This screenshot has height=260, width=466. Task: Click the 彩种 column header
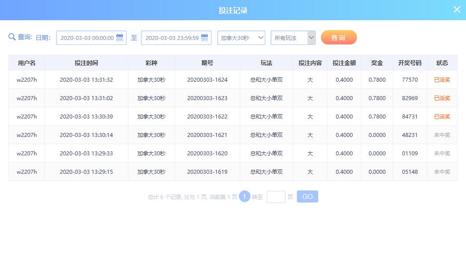(x=151, y=63)
